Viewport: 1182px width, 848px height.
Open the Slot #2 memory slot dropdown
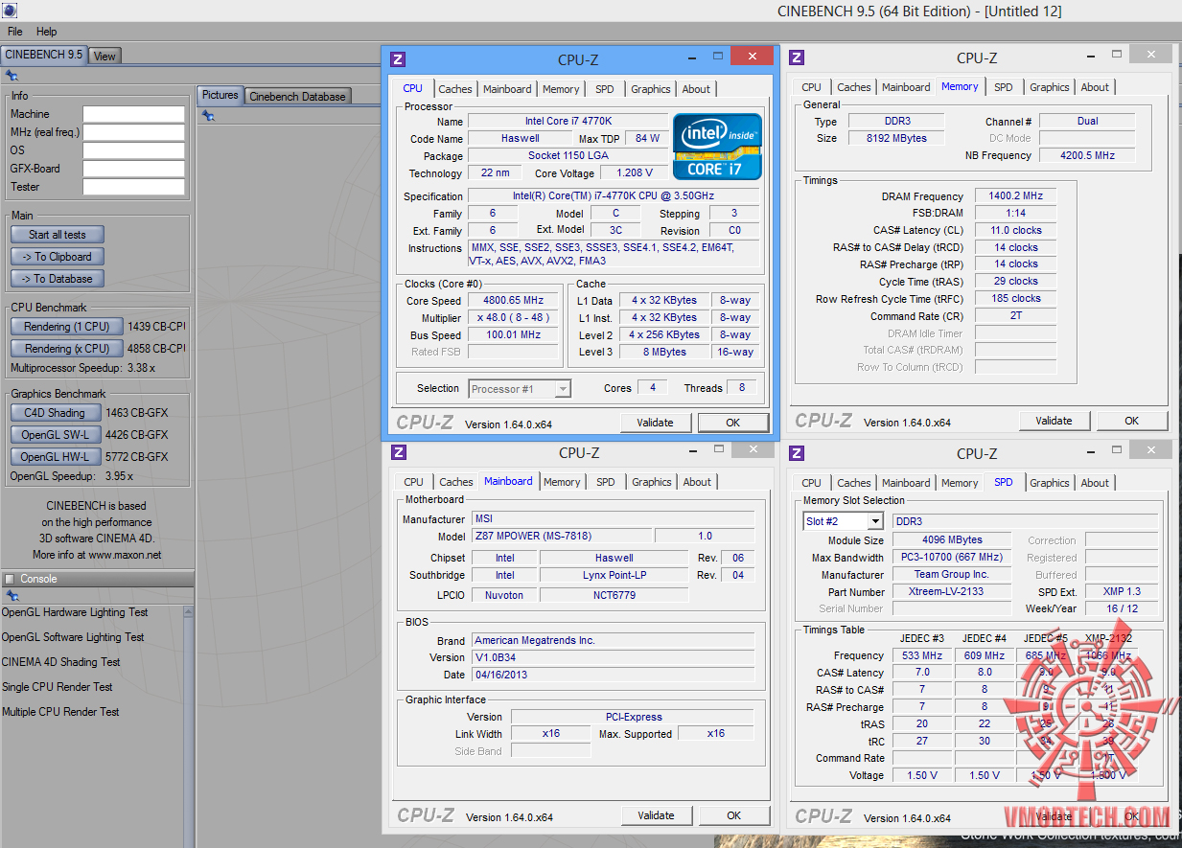click(x=874, y=521)
